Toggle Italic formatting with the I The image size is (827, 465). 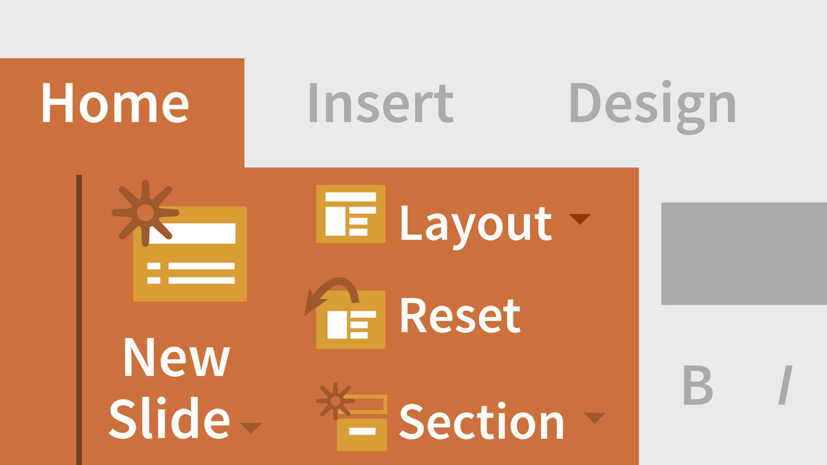click(784, 385)
